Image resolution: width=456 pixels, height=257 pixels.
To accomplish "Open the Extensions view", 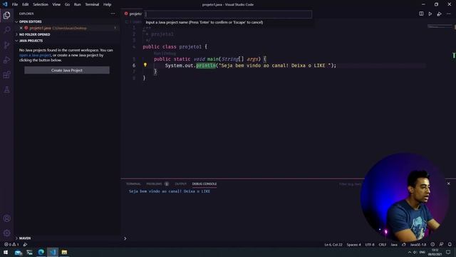I will pos(6,75).
